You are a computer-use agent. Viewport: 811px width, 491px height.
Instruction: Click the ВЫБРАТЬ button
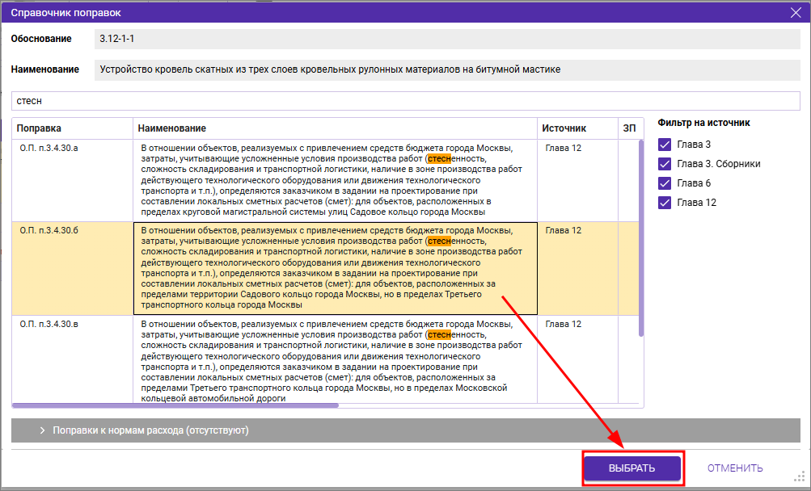631,468
